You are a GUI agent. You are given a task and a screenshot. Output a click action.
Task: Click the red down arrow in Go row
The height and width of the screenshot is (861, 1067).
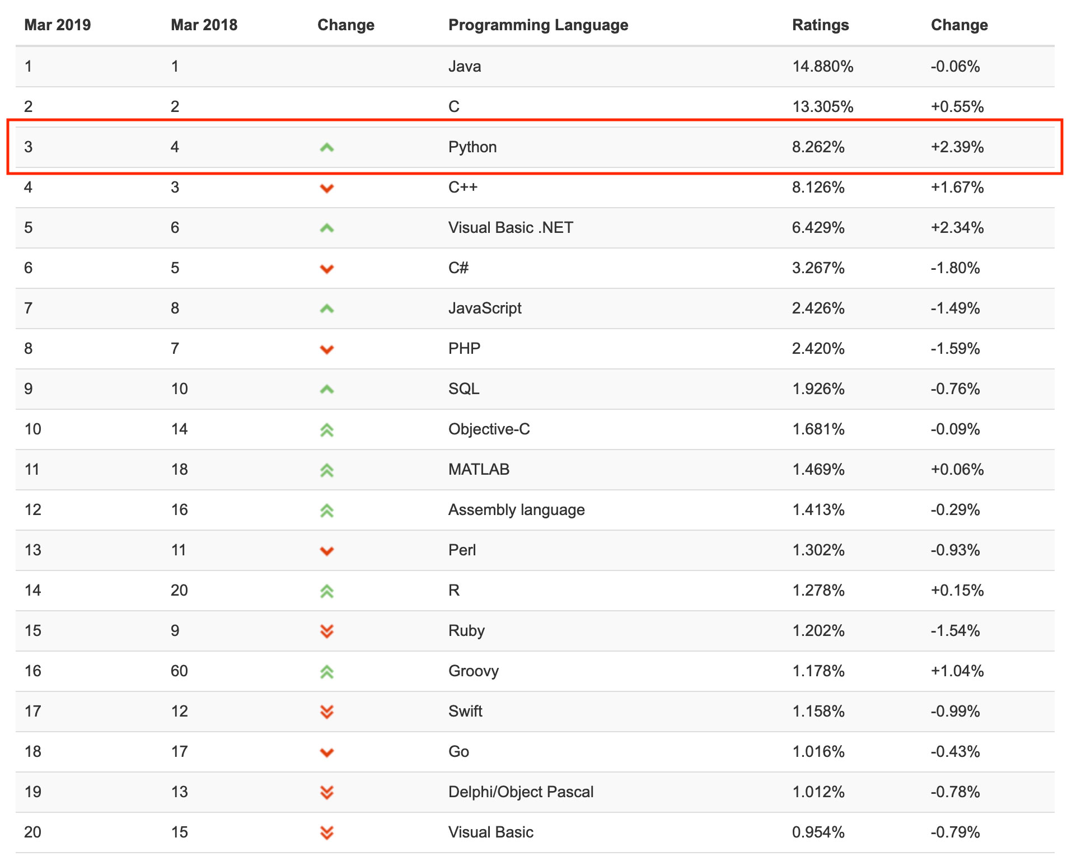326,752
